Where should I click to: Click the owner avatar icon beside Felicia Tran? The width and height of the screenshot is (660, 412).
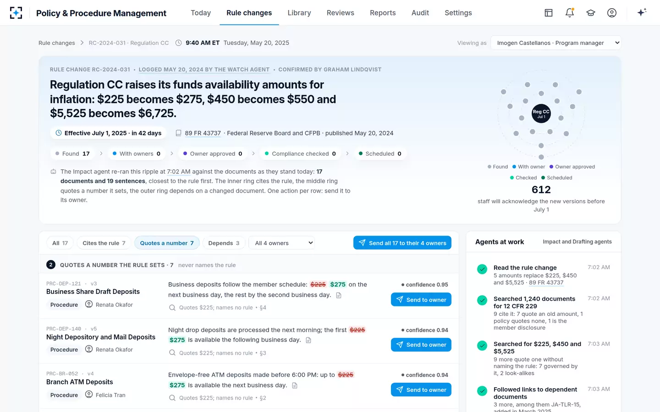point(89,395)
